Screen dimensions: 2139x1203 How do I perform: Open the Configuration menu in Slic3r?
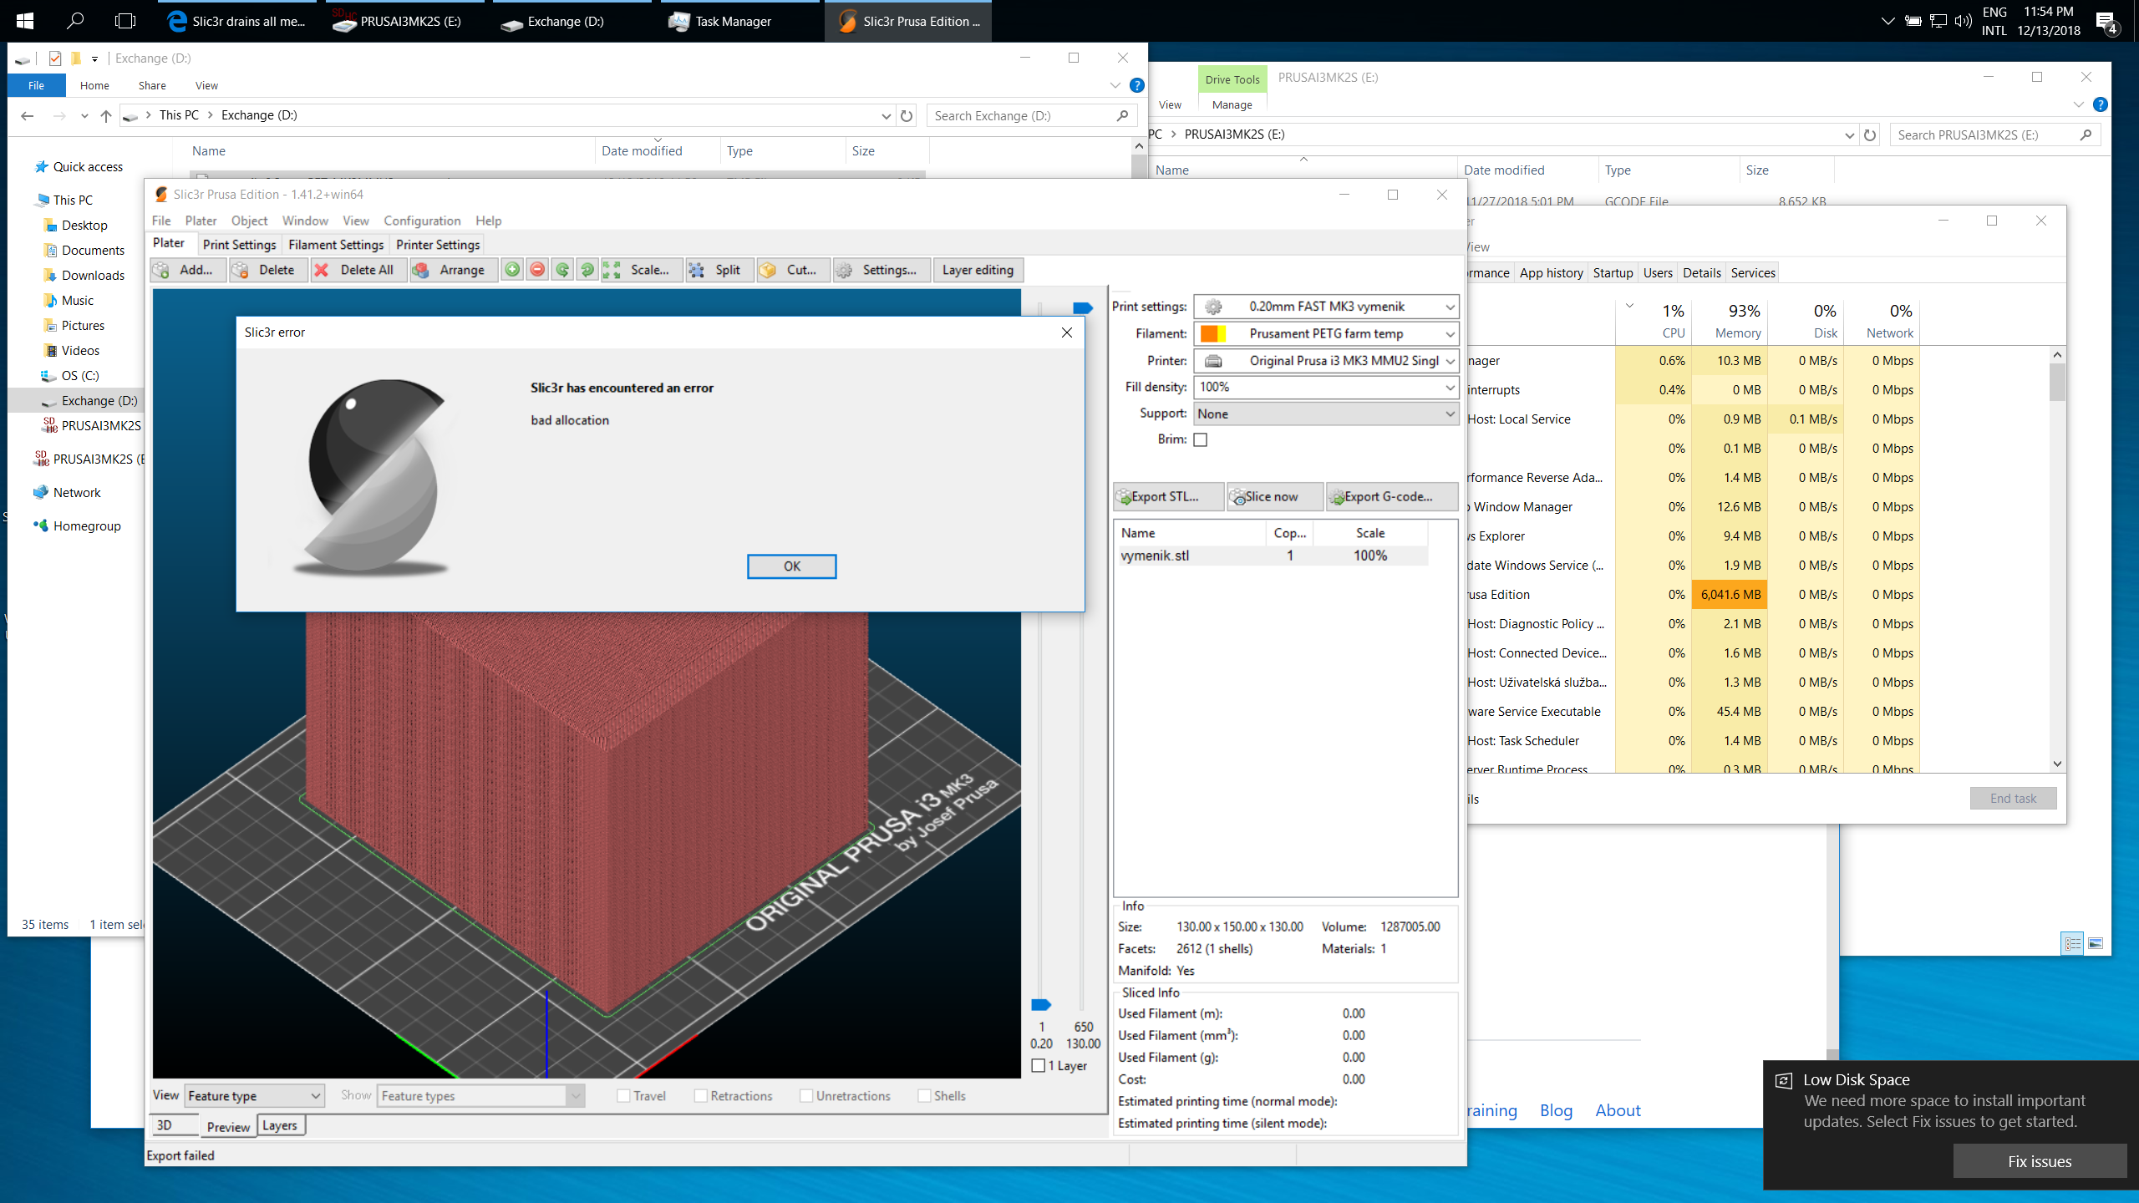tap(422, 221)
